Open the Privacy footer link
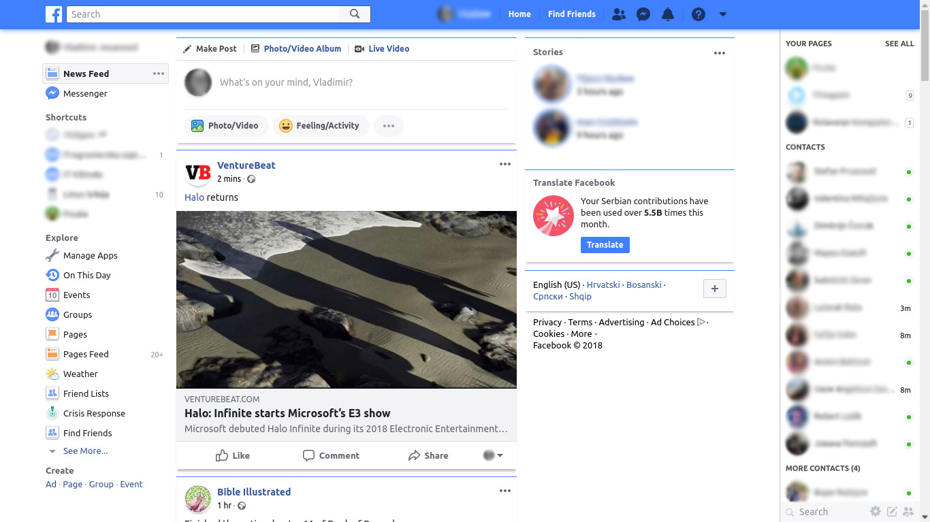930x522 pixels. pos(547,323)
